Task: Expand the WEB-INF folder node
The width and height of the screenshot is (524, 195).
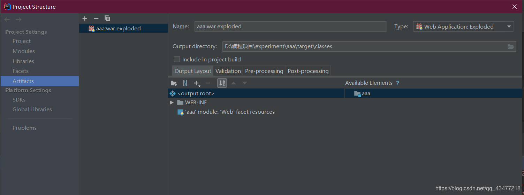Action: (x=172, y=103)
